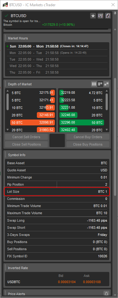Click Cancel Buy Orders button
Image resolution: width=118 pixels, height=298 pixels.
coord(88,137)
